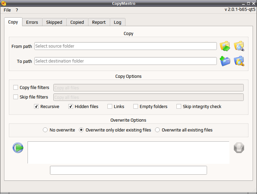Select Overwrite all existing files
Image resolution: width=257 pixels, height=194 pixels.
tap(157, 130)
